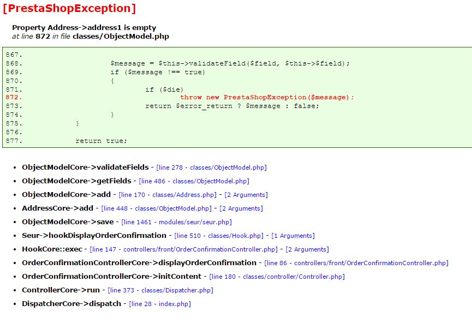
Task: Click the 'if ($message !== true)' code line
Action: [x=158, y=72]
